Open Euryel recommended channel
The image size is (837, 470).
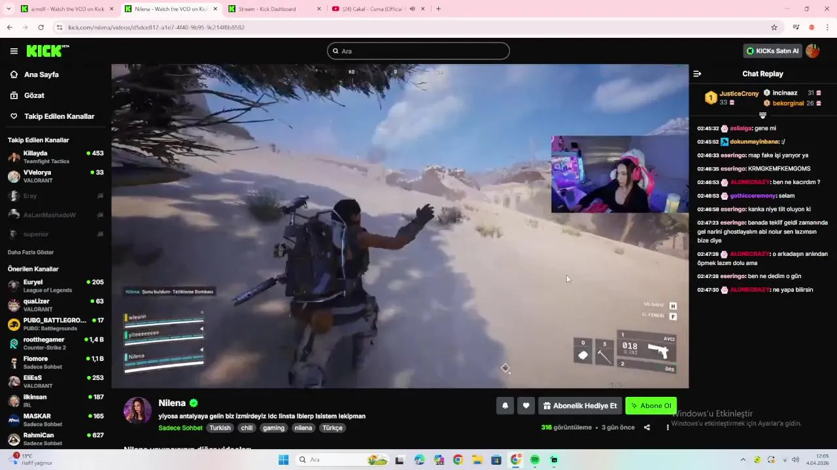tap(56, 286)
